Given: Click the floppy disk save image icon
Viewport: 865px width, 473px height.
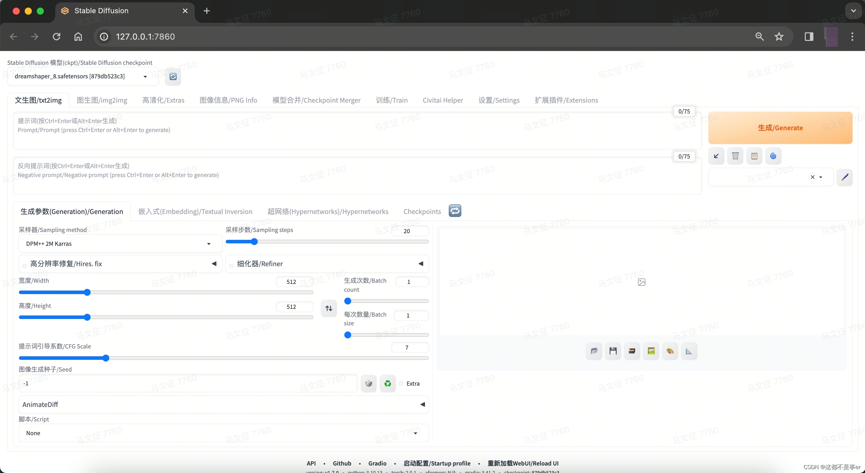Looking at the screenshot, I should click(613, 351).
